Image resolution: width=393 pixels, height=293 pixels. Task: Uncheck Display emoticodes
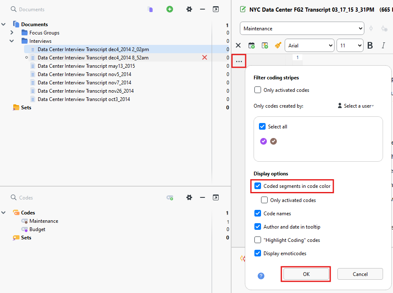[258, 253]
